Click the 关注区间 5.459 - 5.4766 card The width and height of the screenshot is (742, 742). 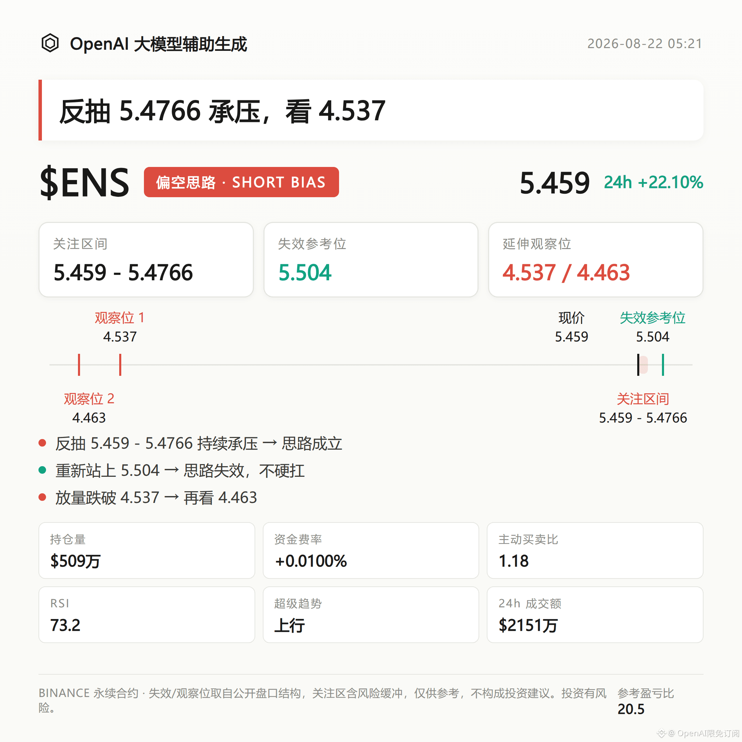[146, 260]
